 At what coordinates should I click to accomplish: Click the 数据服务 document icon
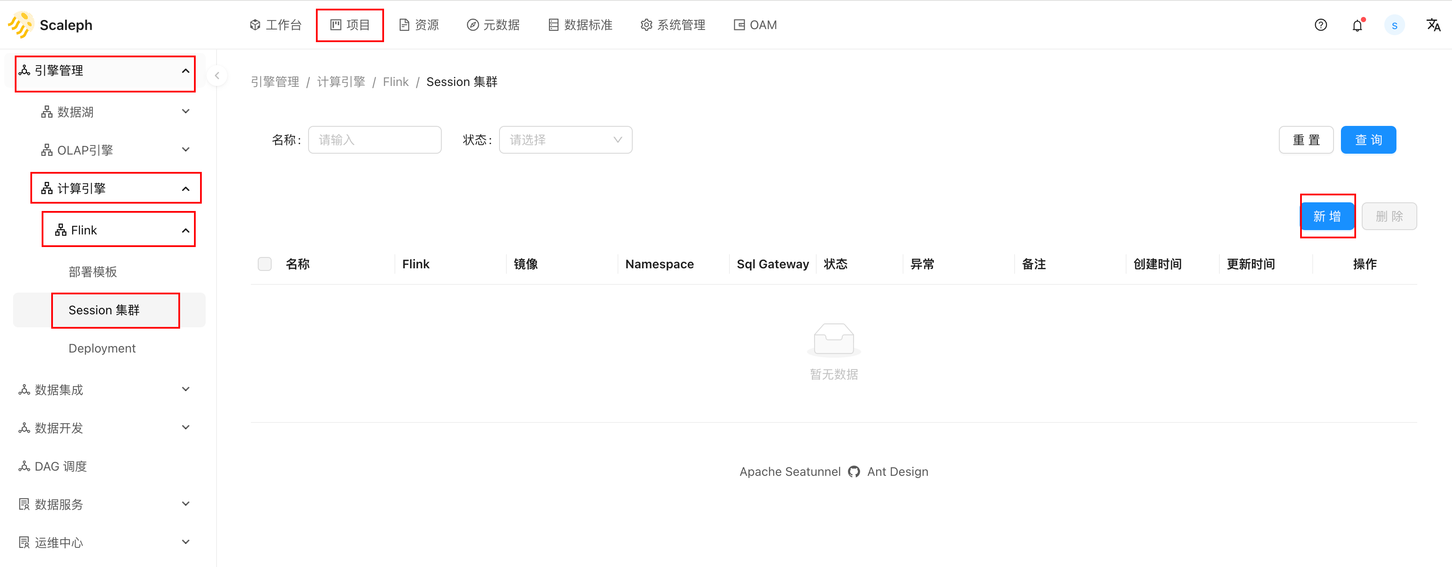point(24,504)
